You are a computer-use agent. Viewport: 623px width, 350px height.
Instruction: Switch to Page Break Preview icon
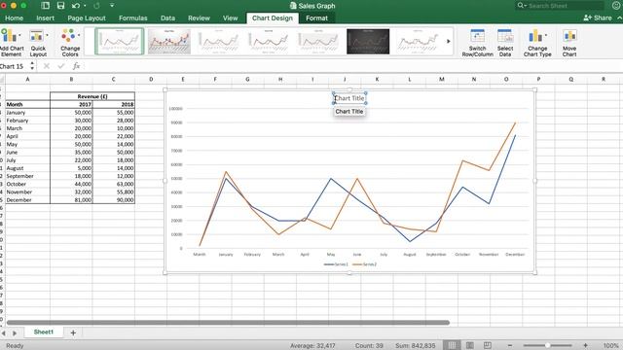point(488,346)
